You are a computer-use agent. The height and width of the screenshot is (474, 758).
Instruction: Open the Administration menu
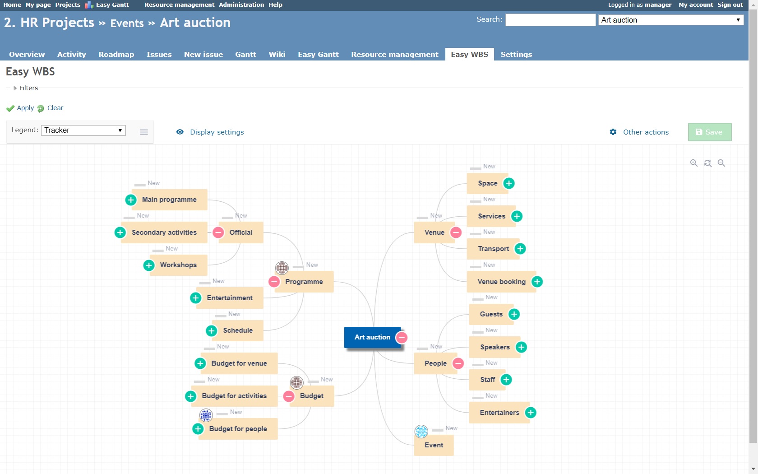(x=241, y=5)
